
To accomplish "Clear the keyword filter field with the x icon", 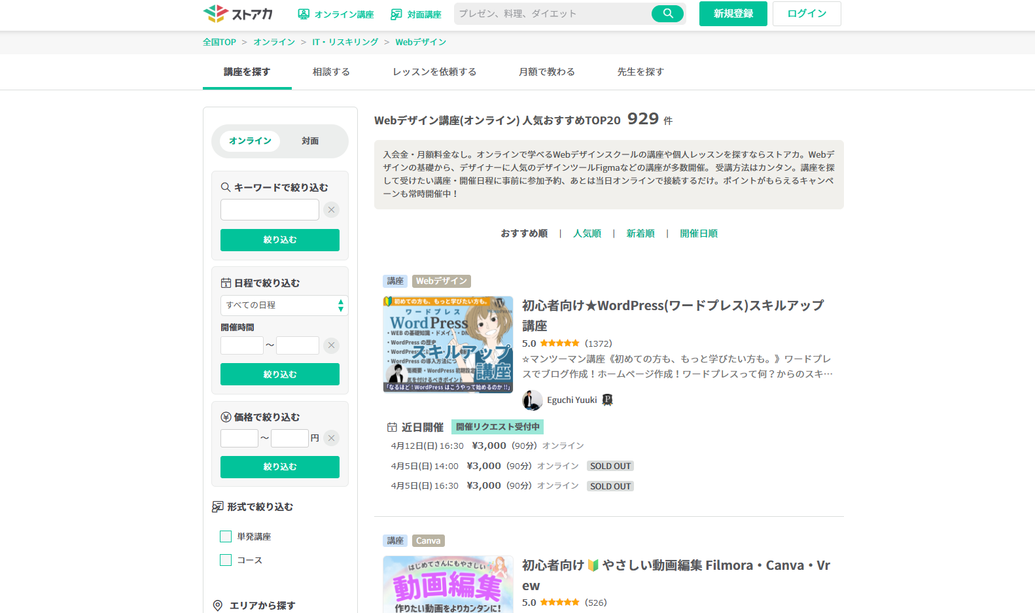I will click(x=332, y=210).
